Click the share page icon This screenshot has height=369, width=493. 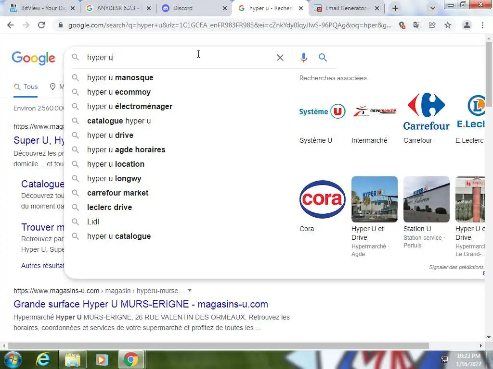(x=432, y=25)
